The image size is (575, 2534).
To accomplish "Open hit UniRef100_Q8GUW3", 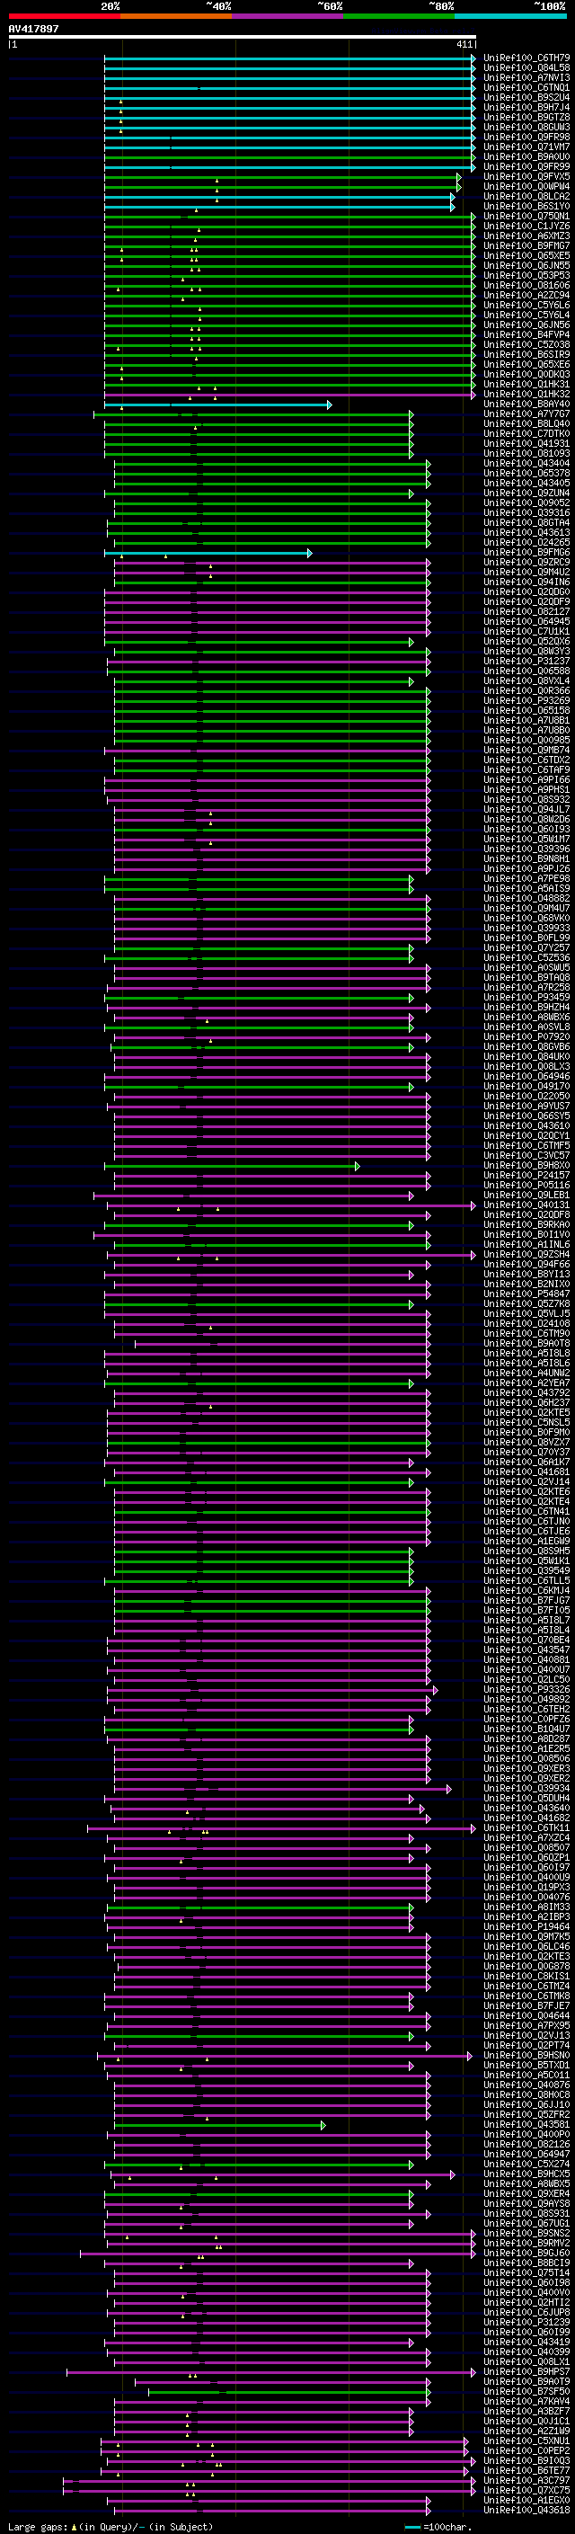I will (x=526, y=127).
